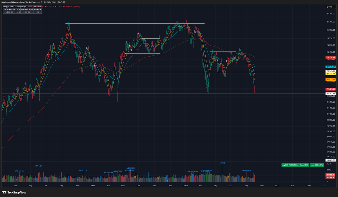Screen dimensions: 338x197
Task: Click the HVY 1.01B volume marker
Action: [39, 166]
